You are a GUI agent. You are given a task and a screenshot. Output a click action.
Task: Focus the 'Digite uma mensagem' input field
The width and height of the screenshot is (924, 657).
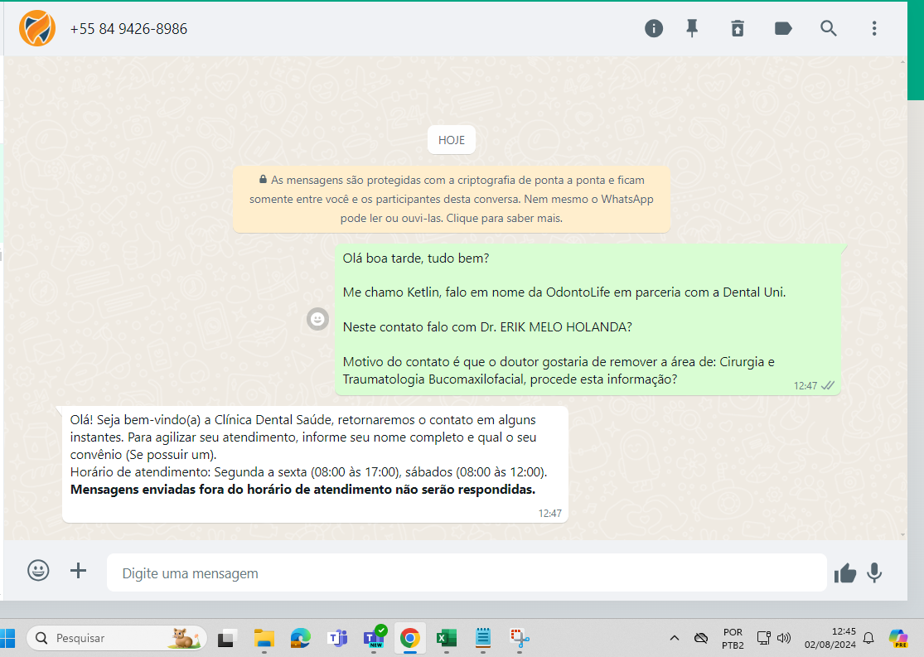(466, 572)
